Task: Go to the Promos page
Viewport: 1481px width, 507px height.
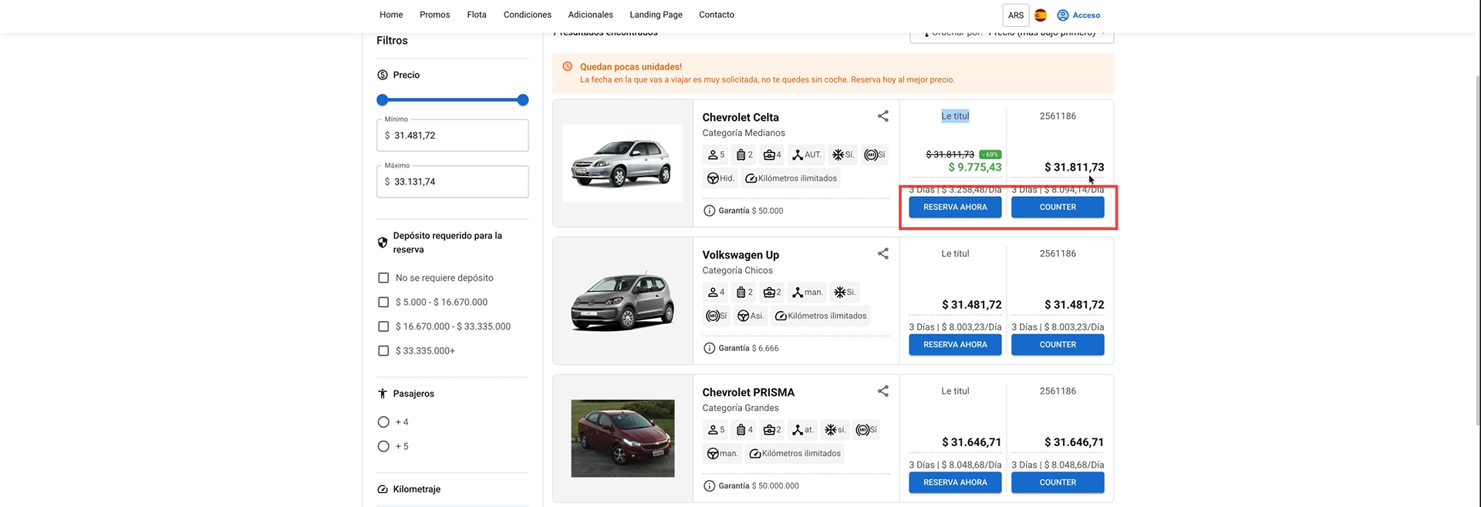Action: 434,15
